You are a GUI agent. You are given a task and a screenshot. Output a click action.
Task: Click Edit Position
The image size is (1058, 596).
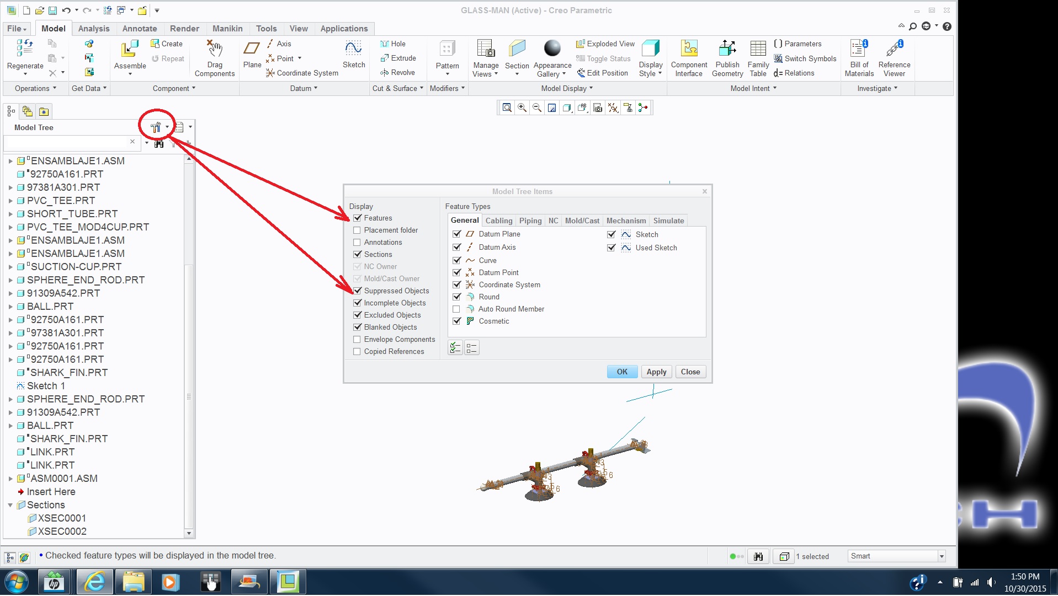pyautogui.click(x=603, y=73)
